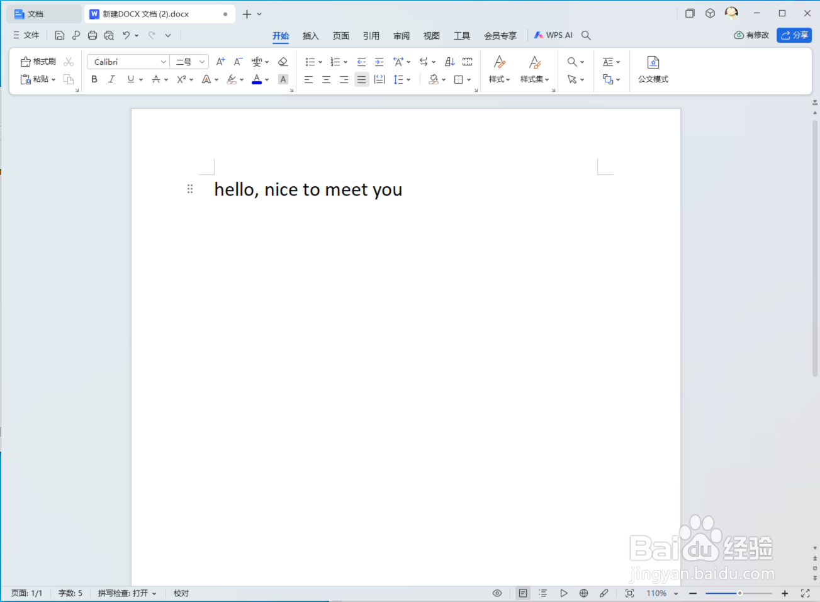Toggle bulleted list button

(x=310, y=62)
